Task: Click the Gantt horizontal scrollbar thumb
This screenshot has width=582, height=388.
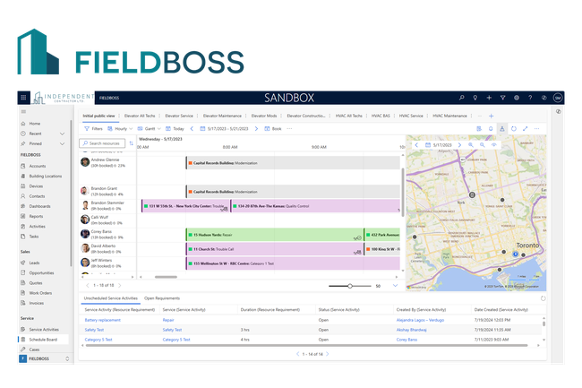Action: (166, 277)
